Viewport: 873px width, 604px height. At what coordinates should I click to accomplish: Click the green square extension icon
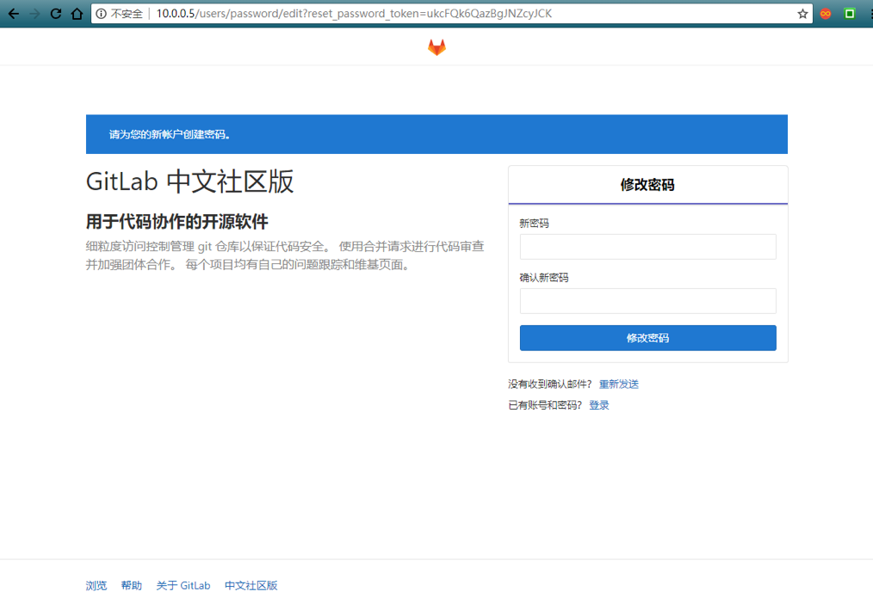point(850,14)
